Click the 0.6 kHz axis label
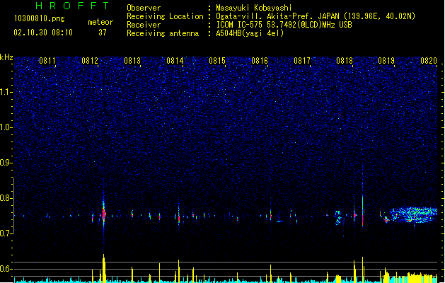 pyautogui.click(x=6, y=269)
